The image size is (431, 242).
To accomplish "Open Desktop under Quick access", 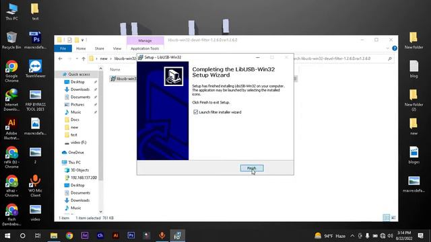I will 77,82.
